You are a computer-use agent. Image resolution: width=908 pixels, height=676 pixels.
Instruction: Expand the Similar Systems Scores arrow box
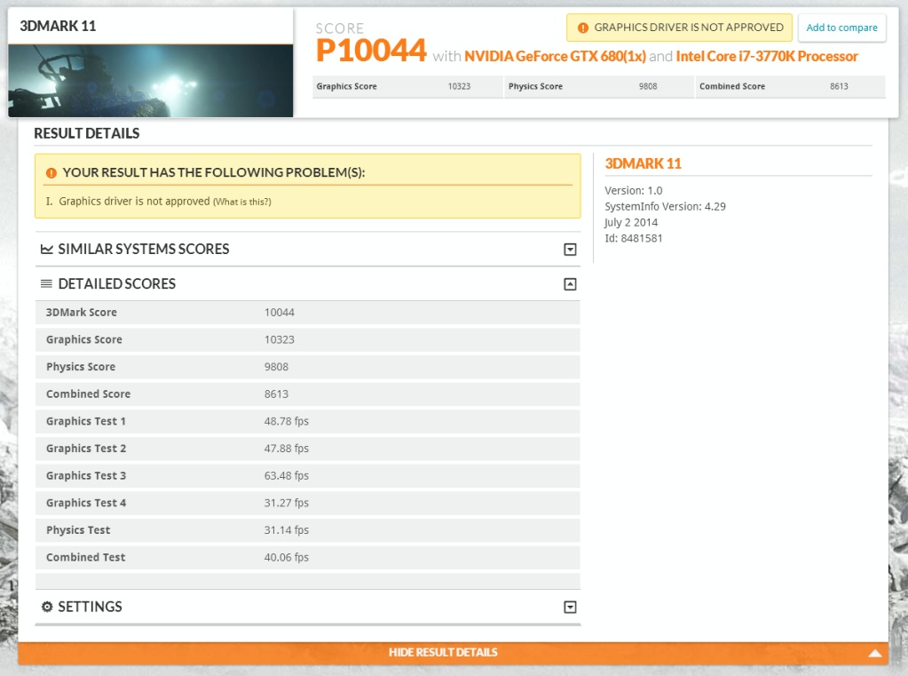570,250
